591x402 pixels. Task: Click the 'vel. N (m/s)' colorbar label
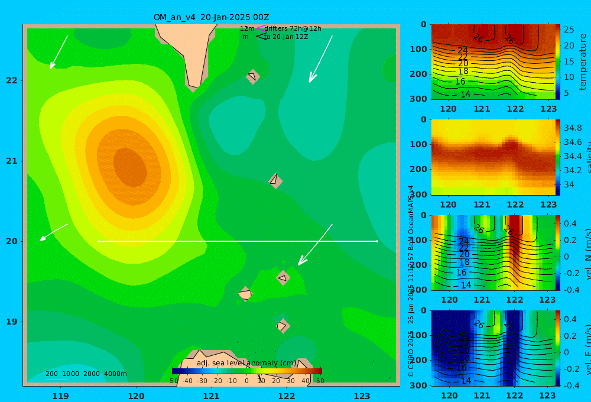point(587,254)
